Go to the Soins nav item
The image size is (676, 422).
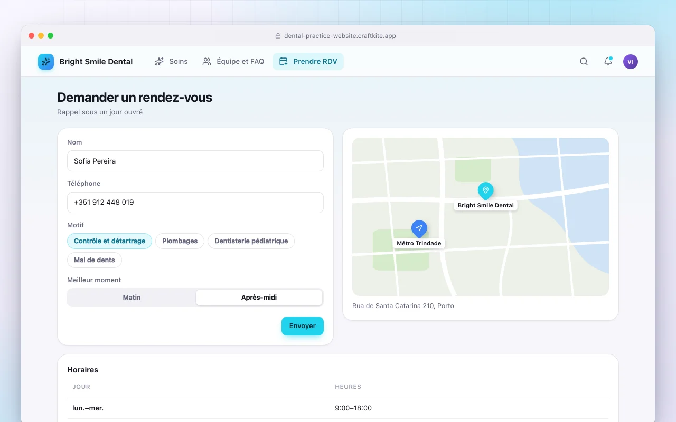click(171, 62)
